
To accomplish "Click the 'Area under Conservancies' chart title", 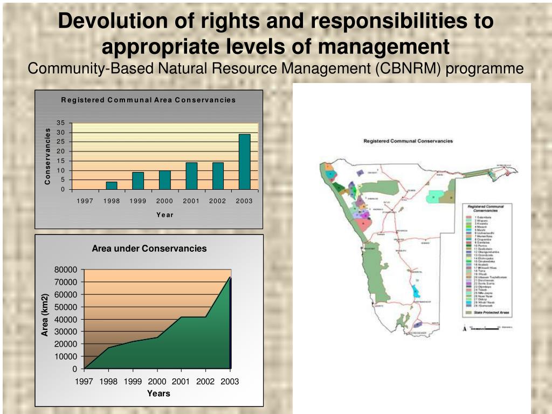I will click(x=149, y=249).
